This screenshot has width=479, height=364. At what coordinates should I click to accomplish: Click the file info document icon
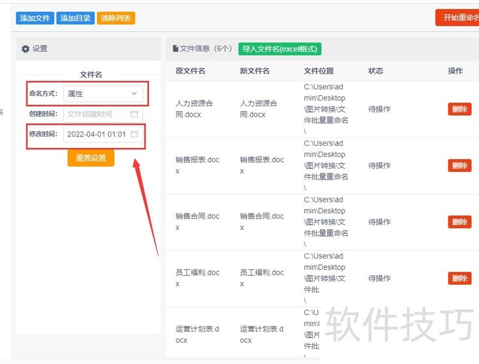tap(175, 49)
